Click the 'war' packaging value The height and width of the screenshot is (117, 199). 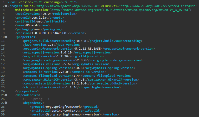click(x=38, y=29)
